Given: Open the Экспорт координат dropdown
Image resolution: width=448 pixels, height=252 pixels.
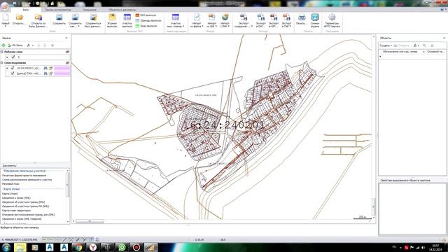Looking at the screenshot, I should coord(244,20).
